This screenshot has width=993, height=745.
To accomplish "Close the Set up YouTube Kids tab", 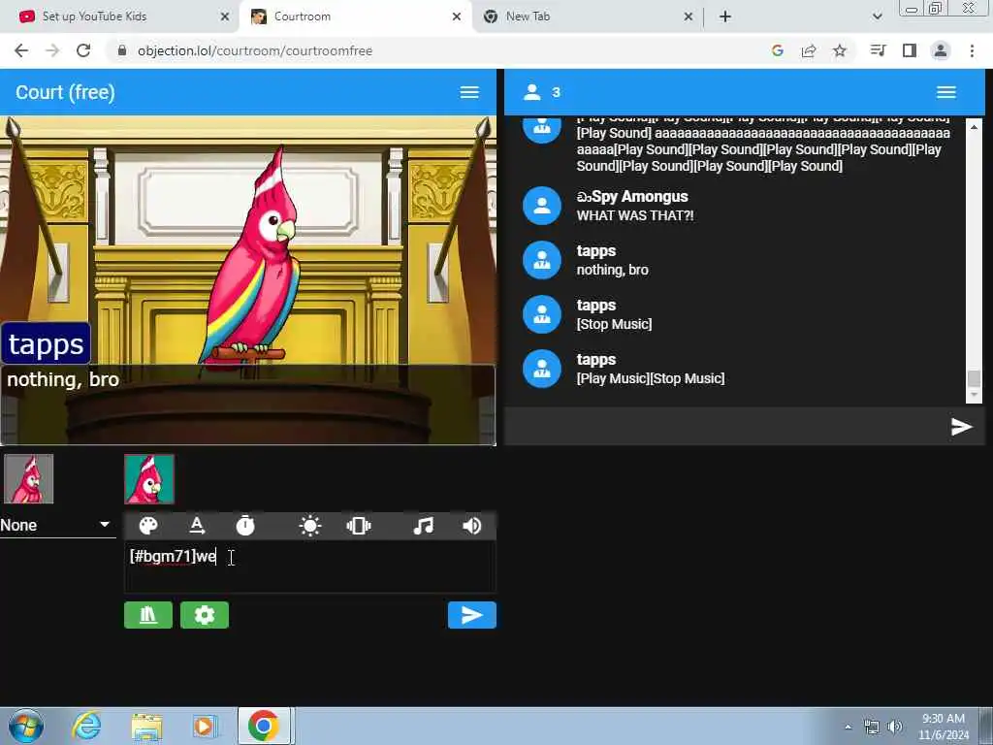I will coord(225,17).
